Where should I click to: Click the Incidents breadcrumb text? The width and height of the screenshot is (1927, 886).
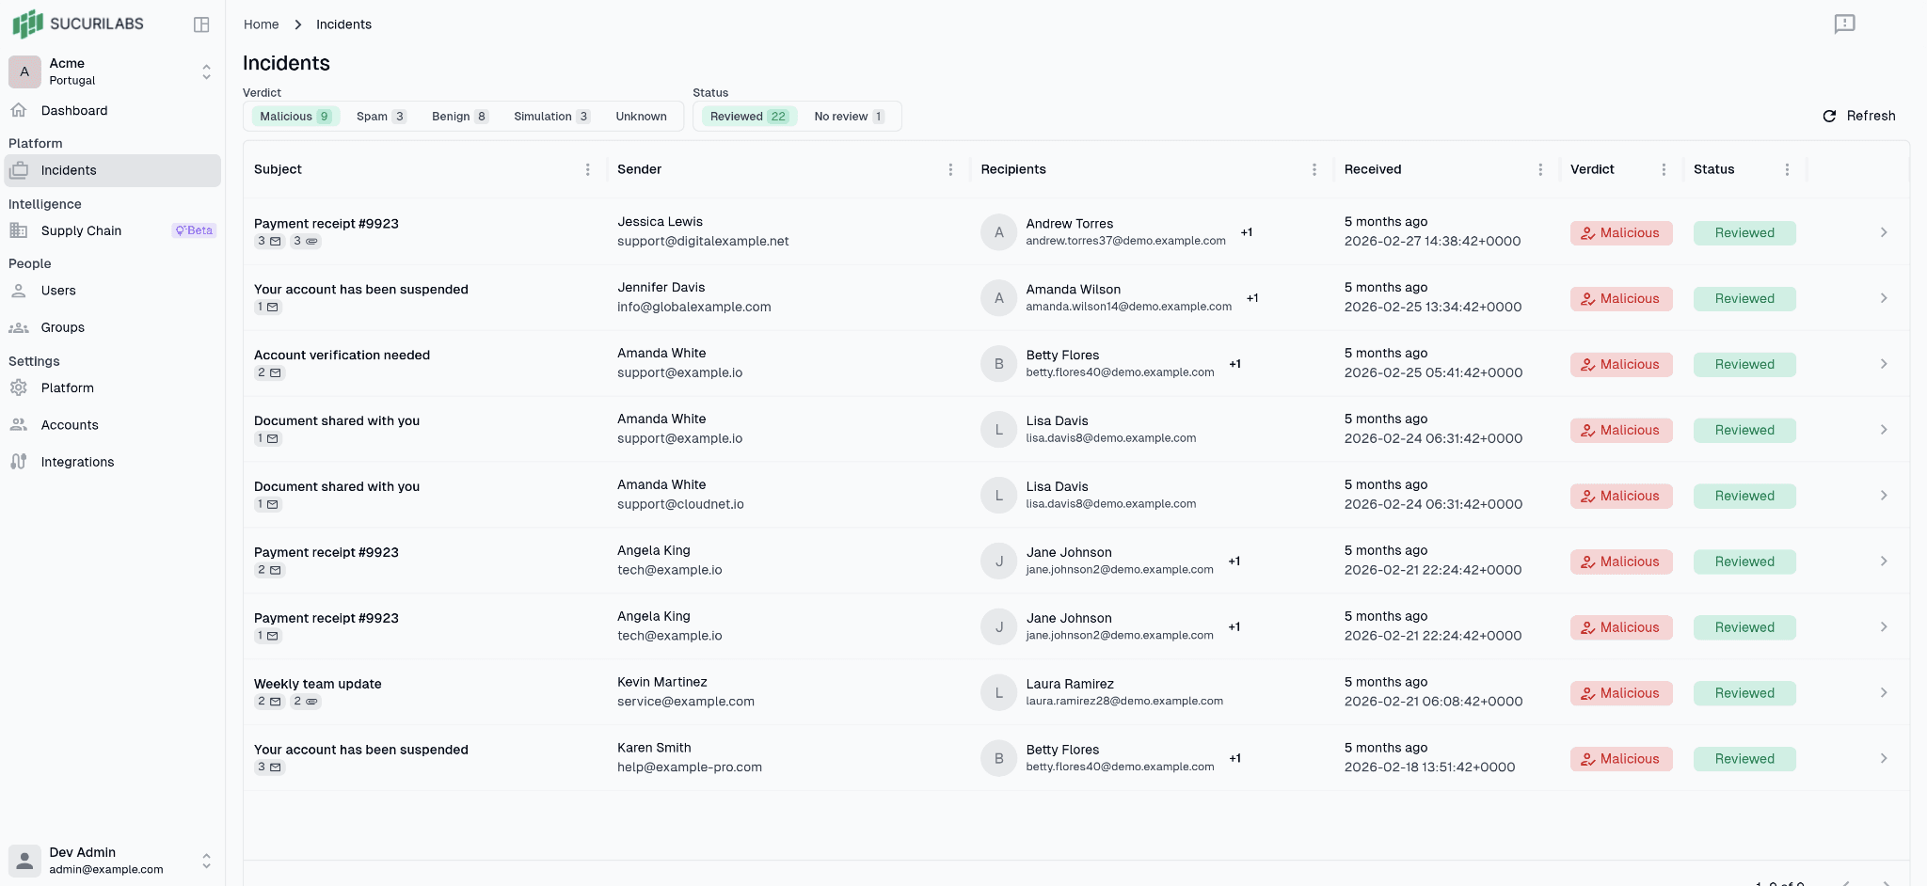[343, 24]
